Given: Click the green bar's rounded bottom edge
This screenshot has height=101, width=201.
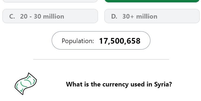Looking at the screenshot, I should pos(152,2).
